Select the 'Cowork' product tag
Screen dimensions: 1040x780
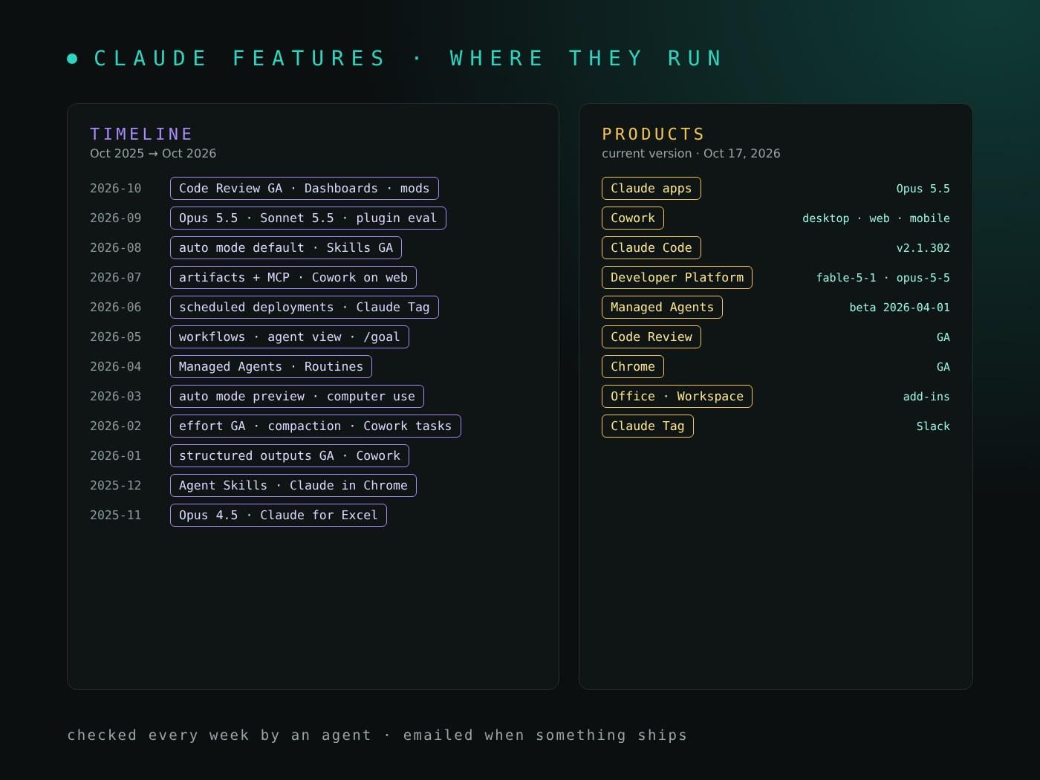click(633, 218)
